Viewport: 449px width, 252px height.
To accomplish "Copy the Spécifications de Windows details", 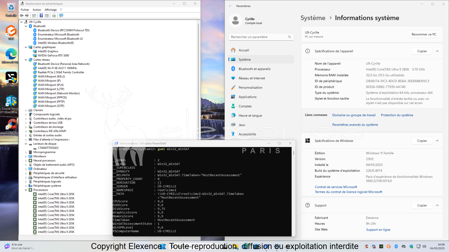I will tap(422, 141).
